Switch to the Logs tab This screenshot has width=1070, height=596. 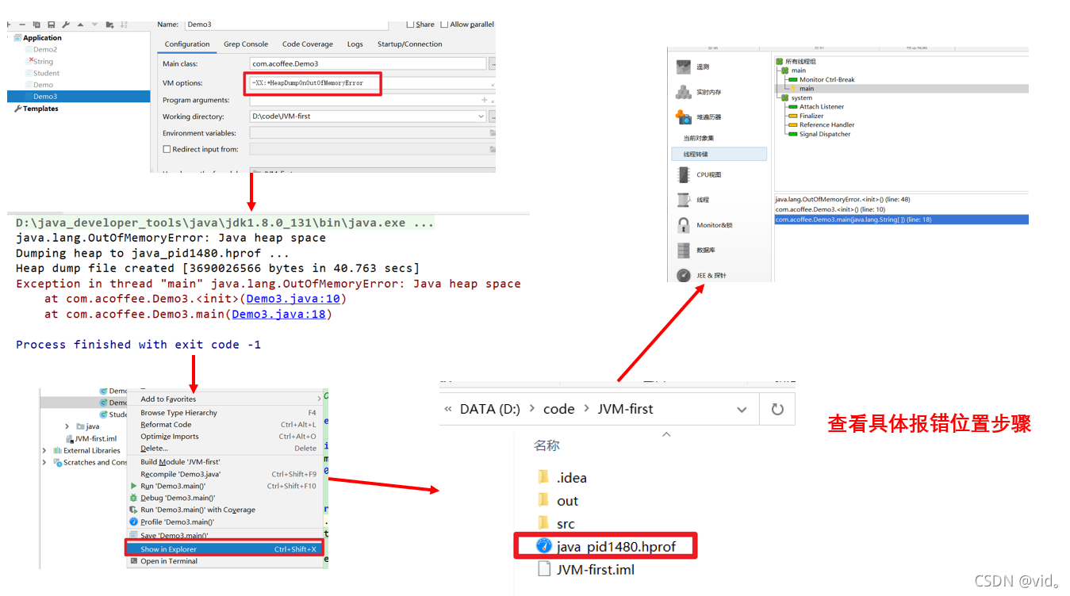coord(355,44)
